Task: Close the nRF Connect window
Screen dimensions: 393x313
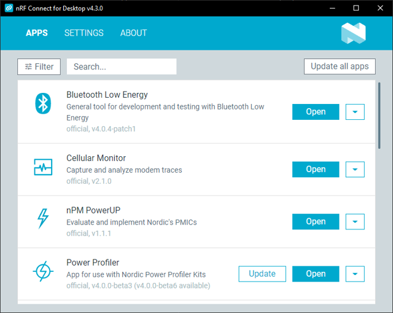Action: point(380,8)
